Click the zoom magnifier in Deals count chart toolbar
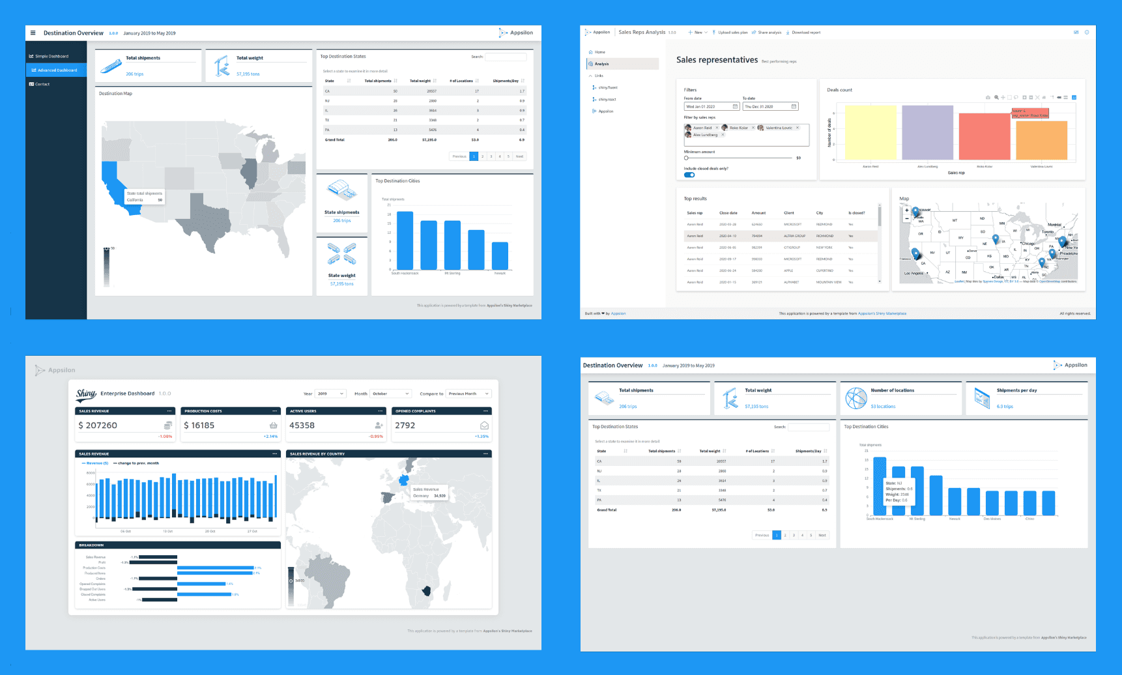Viewport: 1122px width, 675px height. coord(996,97)
